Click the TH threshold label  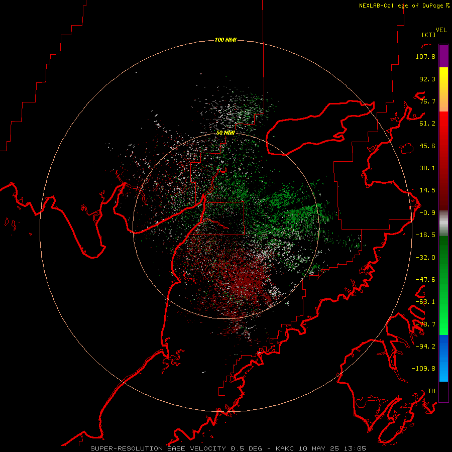[431, 391]
